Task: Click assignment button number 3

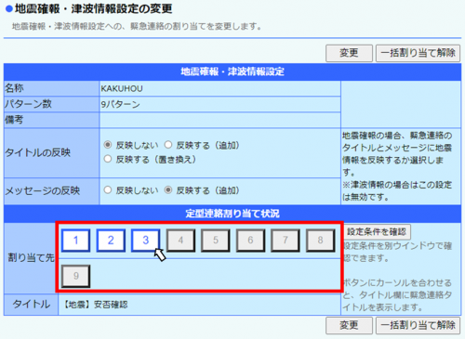Action: (146, 241)
